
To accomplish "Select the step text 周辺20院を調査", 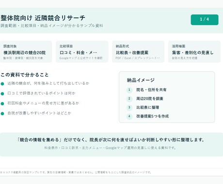I will coord(150,99).
